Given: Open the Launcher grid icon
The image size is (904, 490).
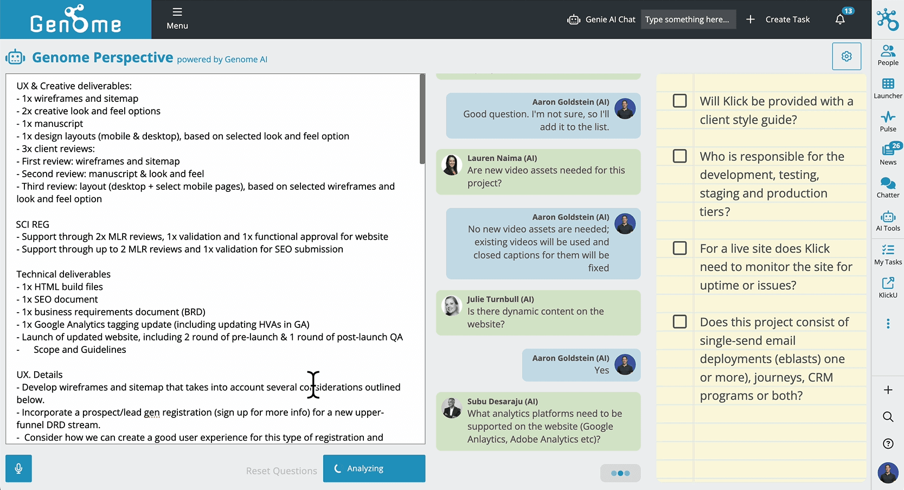Looking at the screenshot, I should pyautogui.click(x=888, y=88).
